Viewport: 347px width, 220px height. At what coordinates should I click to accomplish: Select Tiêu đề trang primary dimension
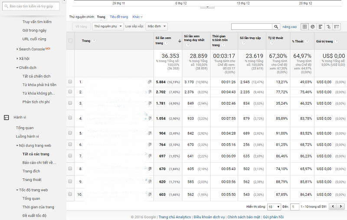click(x=118, y=17)
